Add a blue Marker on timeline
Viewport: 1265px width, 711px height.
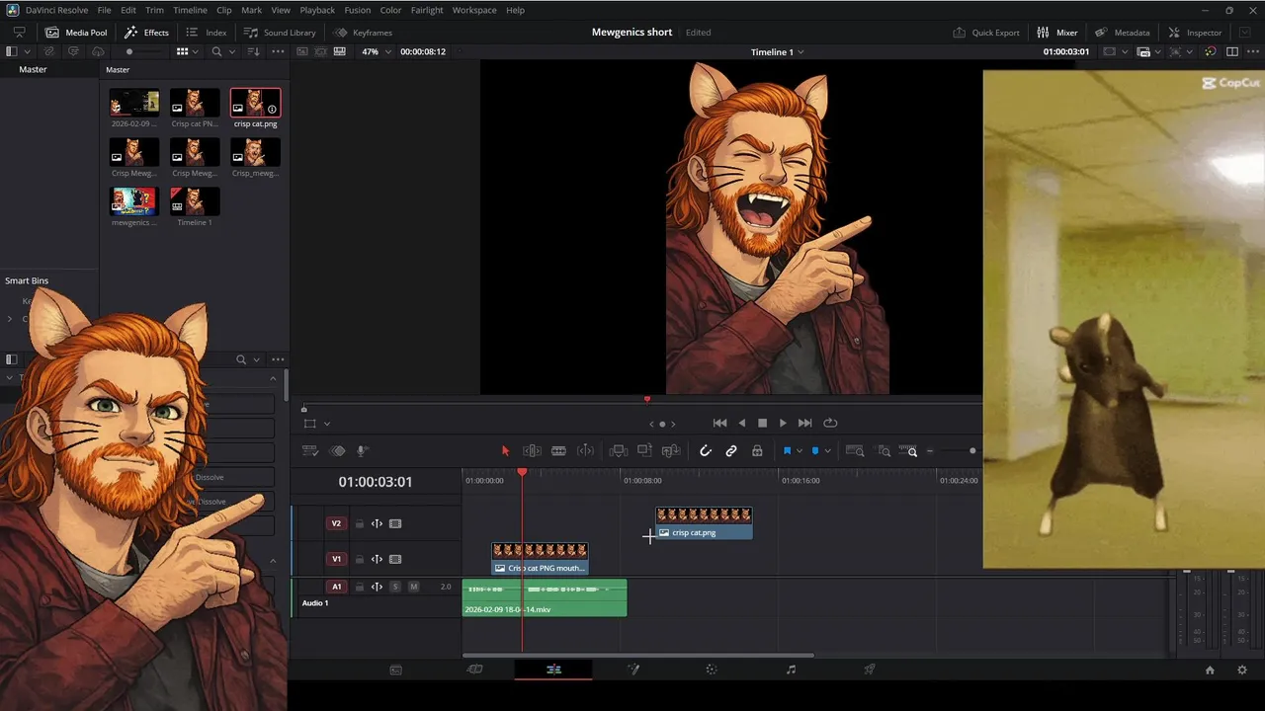coord(815,450)
